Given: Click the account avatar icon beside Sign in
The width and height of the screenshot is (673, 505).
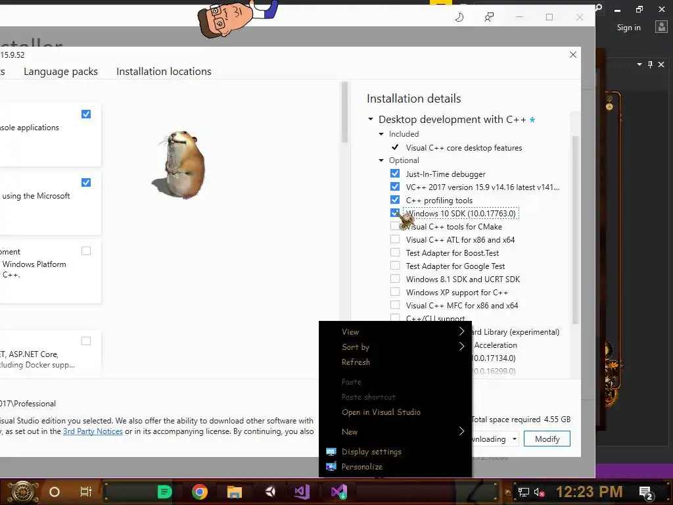Looking at the screenshot, I should click(661, 27).
